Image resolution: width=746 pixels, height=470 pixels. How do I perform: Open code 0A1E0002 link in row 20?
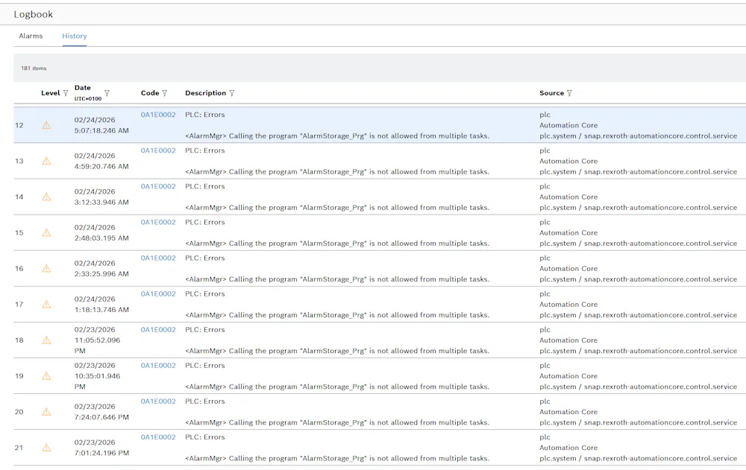pos(158,401)
